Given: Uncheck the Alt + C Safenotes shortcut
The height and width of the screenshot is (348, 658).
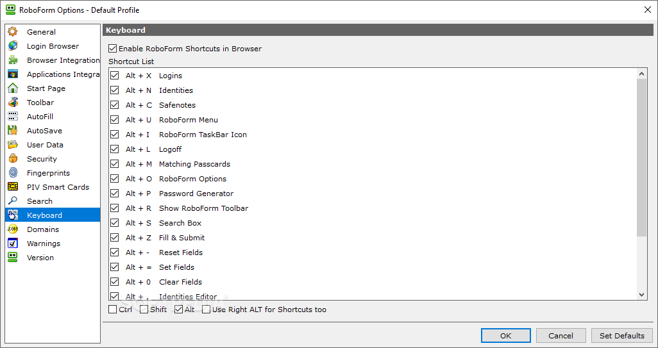Looking at the screenshot, I should 115,105.
